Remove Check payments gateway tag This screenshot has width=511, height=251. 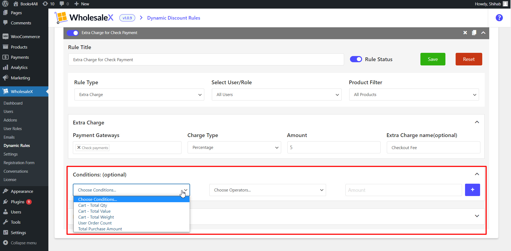[x=79, y=147]
